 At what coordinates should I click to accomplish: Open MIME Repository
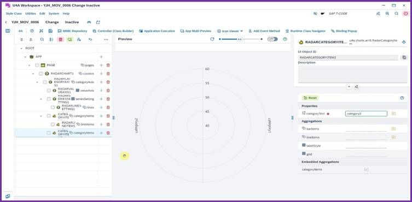(x=73, y=31)
